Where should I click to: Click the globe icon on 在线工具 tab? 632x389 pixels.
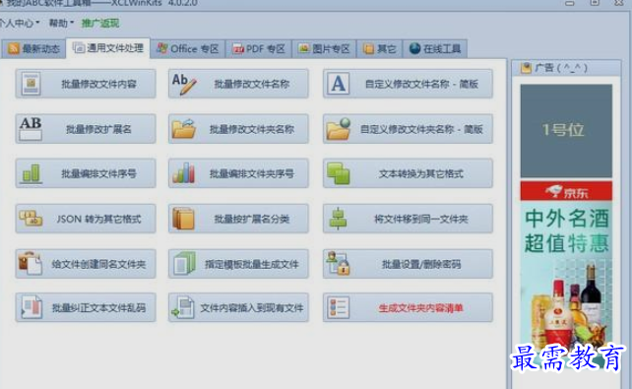pyautogui.click(x=414, y=48)
